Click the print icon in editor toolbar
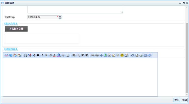The width and height of the screenshot is (189, 104). click(x=141, y=55)
